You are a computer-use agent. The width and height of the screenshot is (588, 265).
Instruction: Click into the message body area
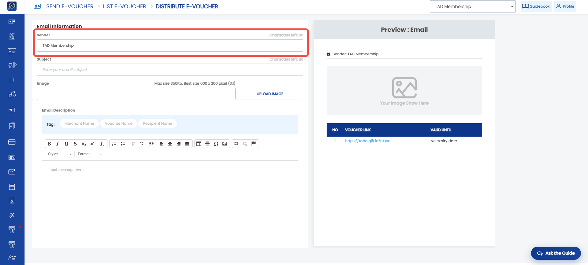[x=170, y=204]
